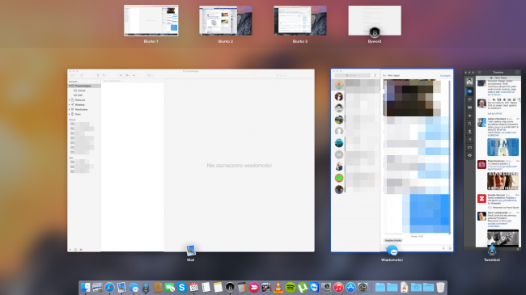The width and height of the screenshot is (526, 295).
Task: Click the Tweetbot app icon badge under window
Action: (x=492, y=250)
